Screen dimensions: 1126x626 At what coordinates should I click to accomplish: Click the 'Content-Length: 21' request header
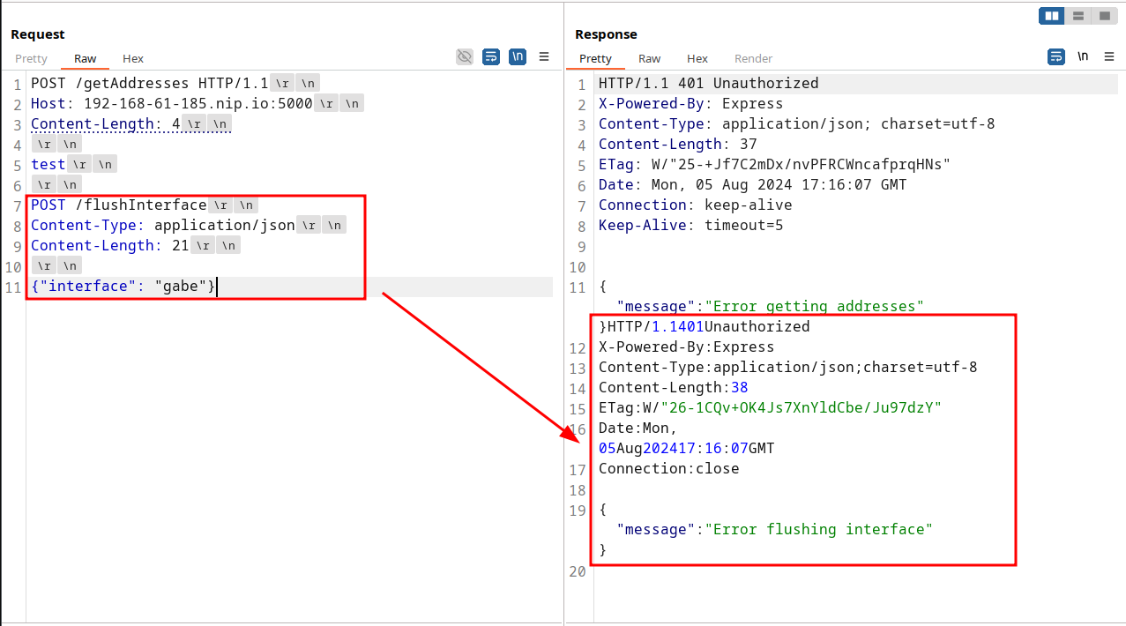tap(110, 245)
